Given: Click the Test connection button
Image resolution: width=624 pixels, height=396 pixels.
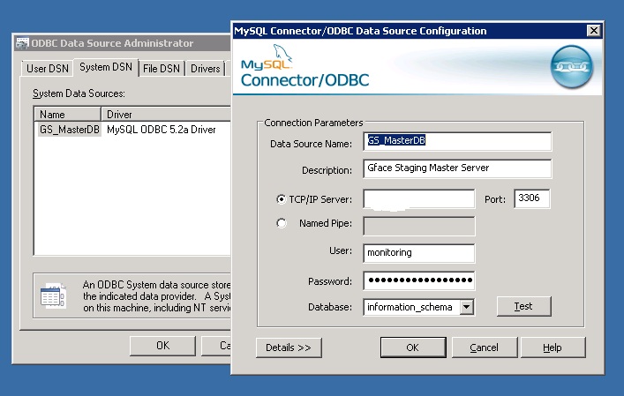Looking at the screenshot, I should pyautogui.click(x=523, y=306).
